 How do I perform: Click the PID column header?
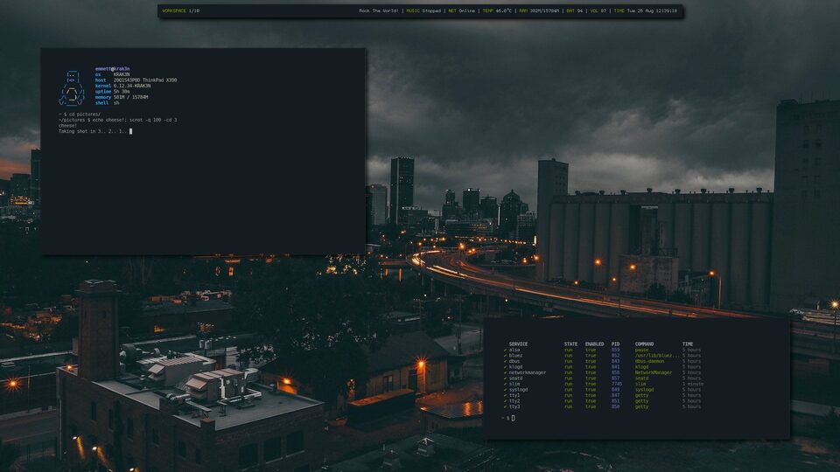pos(615,344)
